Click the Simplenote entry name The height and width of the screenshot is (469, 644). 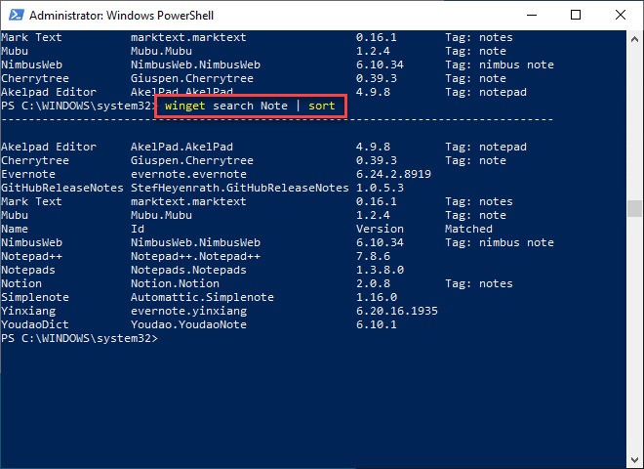[32, 297]
